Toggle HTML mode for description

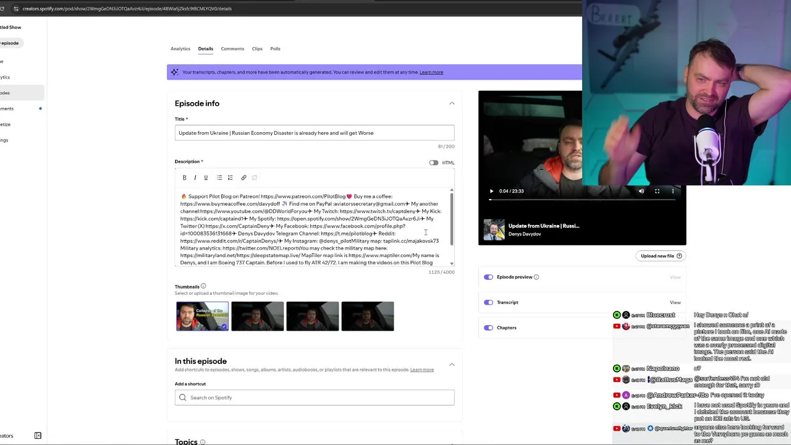(x=434, y=163)
